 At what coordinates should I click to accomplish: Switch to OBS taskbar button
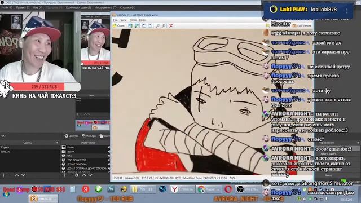248,189
